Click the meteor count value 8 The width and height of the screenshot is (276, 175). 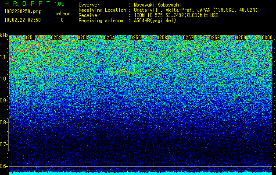tap(62, 20)
